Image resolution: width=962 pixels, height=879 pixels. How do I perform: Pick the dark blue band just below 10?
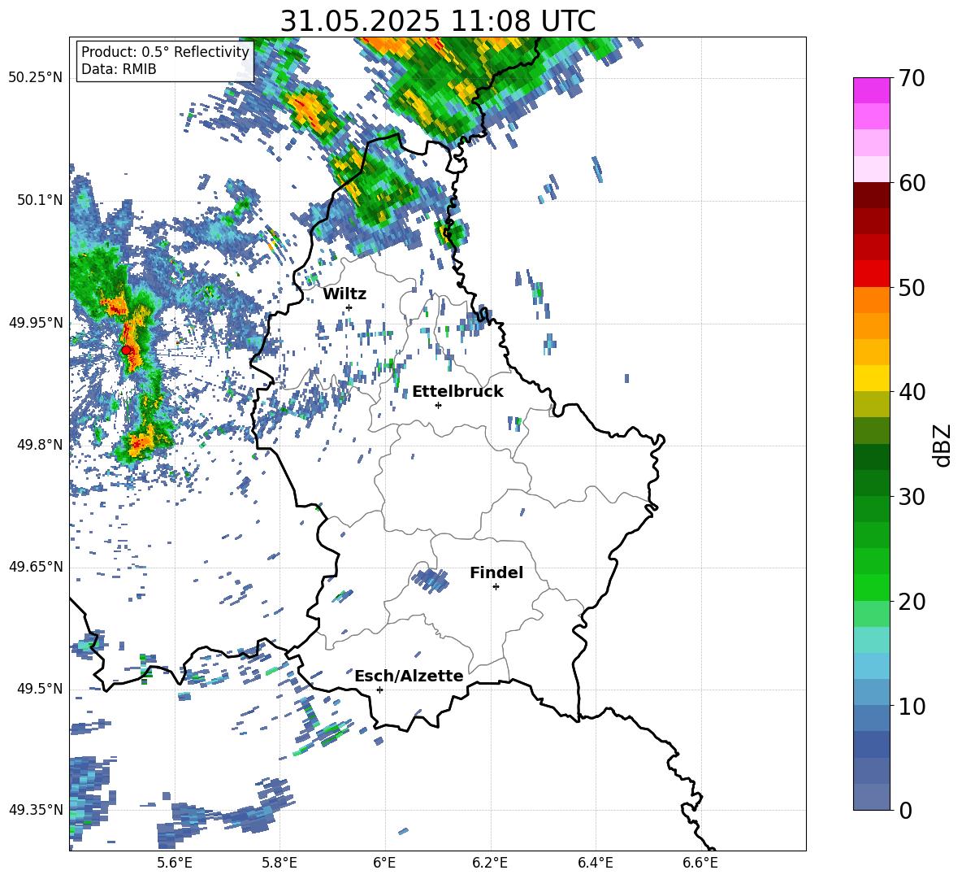pyautogui.click(x=871, y=719)
